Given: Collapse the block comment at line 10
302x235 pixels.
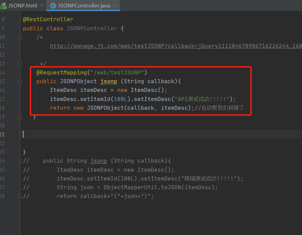Looking at the screenshot, I should coord(20,37).
